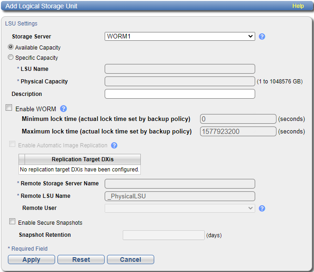The width and height of the screenshot is (314, 272).
Task: Click help icon next to Storage Server
Action: point(262,37)
